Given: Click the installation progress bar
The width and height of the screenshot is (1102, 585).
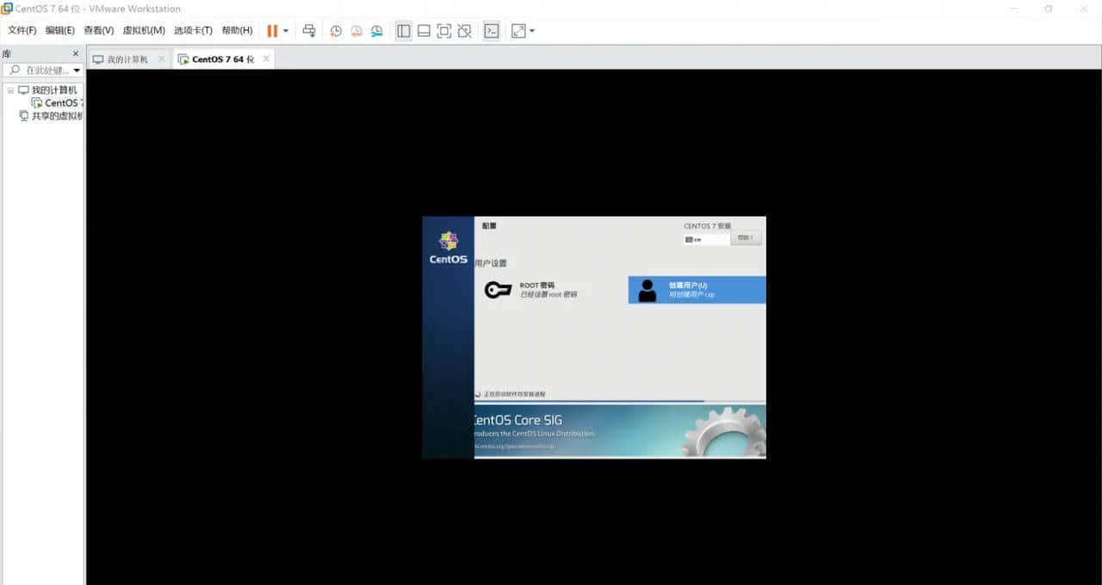Looking at the screenshot, I should 620,401.
